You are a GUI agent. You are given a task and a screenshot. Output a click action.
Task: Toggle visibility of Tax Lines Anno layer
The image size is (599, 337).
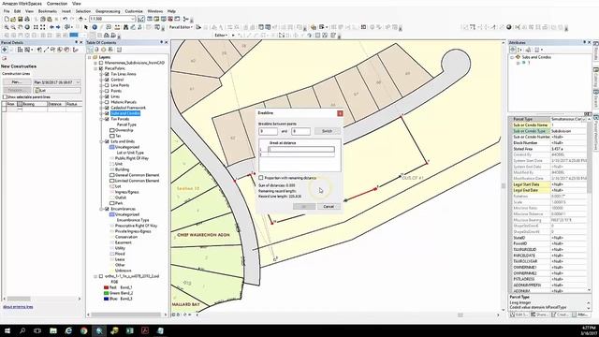[x=107, y=74]
